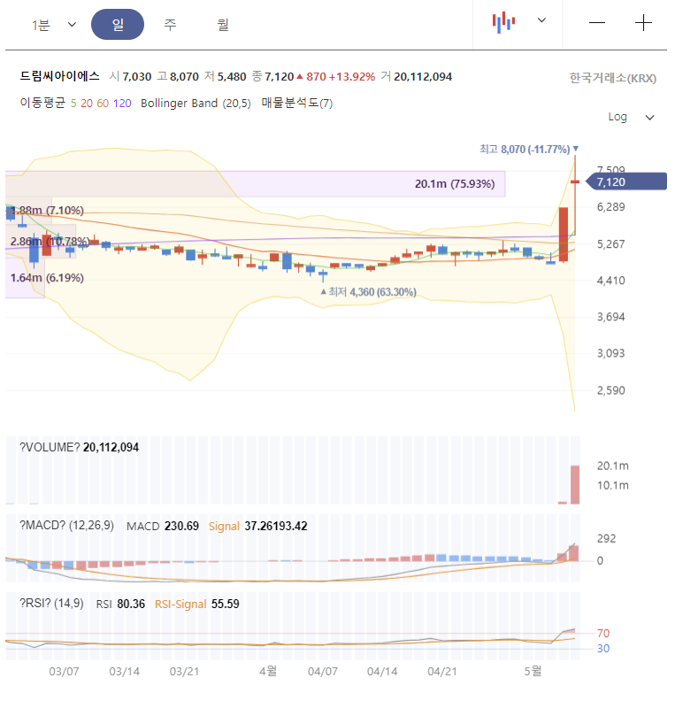Click the RSI 70 overbought level label

[603, 633]
